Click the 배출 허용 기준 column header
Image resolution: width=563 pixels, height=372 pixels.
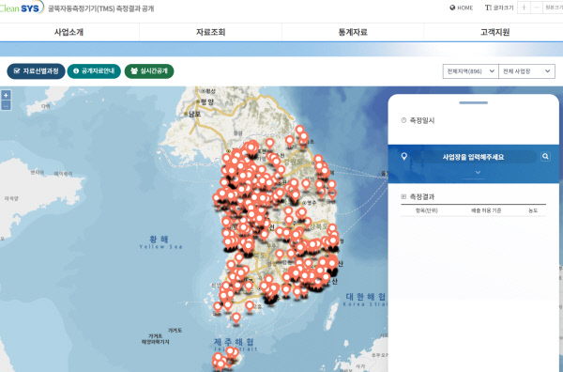486,210
